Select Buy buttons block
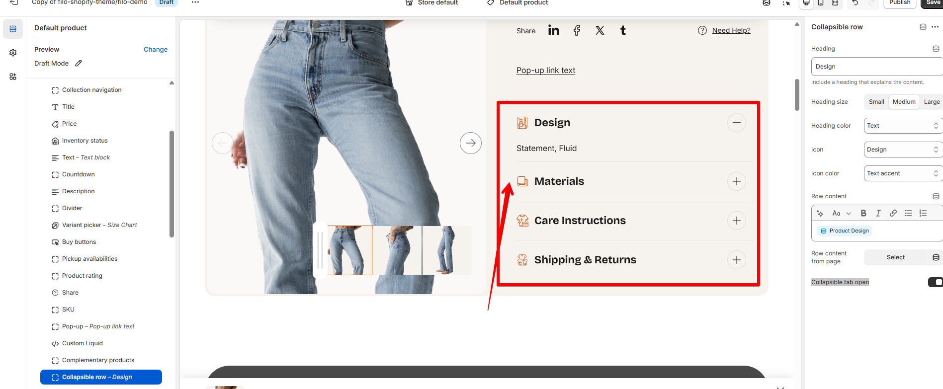 [101, 242]
